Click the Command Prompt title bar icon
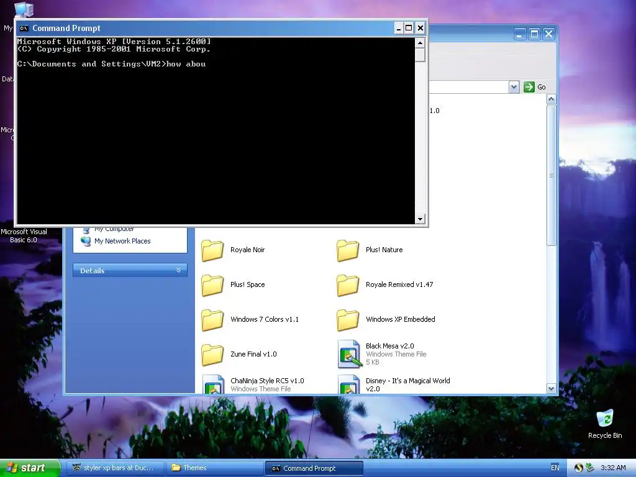This screenshot has width=636, height=477. [24, 28]
